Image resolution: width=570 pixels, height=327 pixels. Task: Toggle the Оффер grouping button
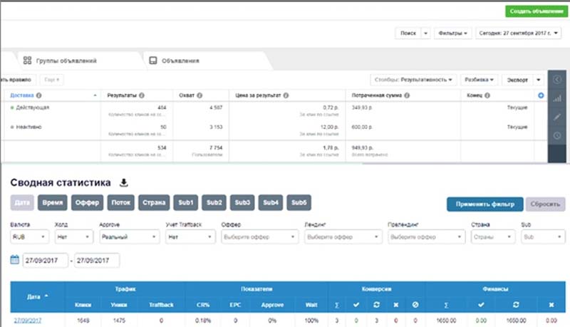pyautogui.click(x=87, y=203)
